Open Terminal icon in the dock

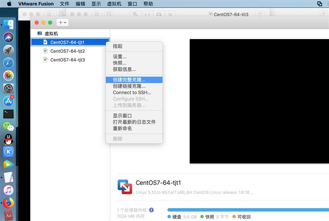(8, 114)
